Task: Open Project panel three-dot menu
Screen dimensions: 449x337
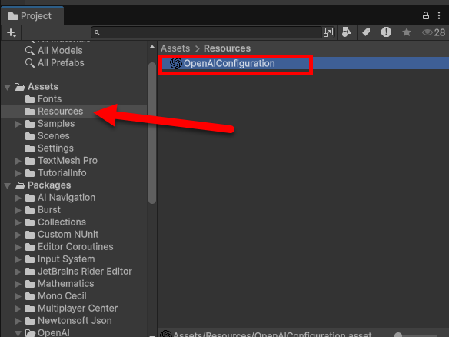Action: tap(439, 15)
